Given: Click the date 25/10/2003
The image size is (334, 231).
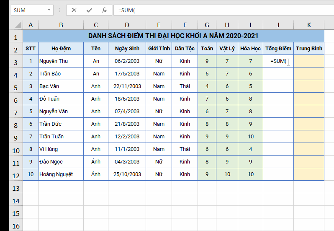Looking at the screenshot, I should [x=127, y=174].
